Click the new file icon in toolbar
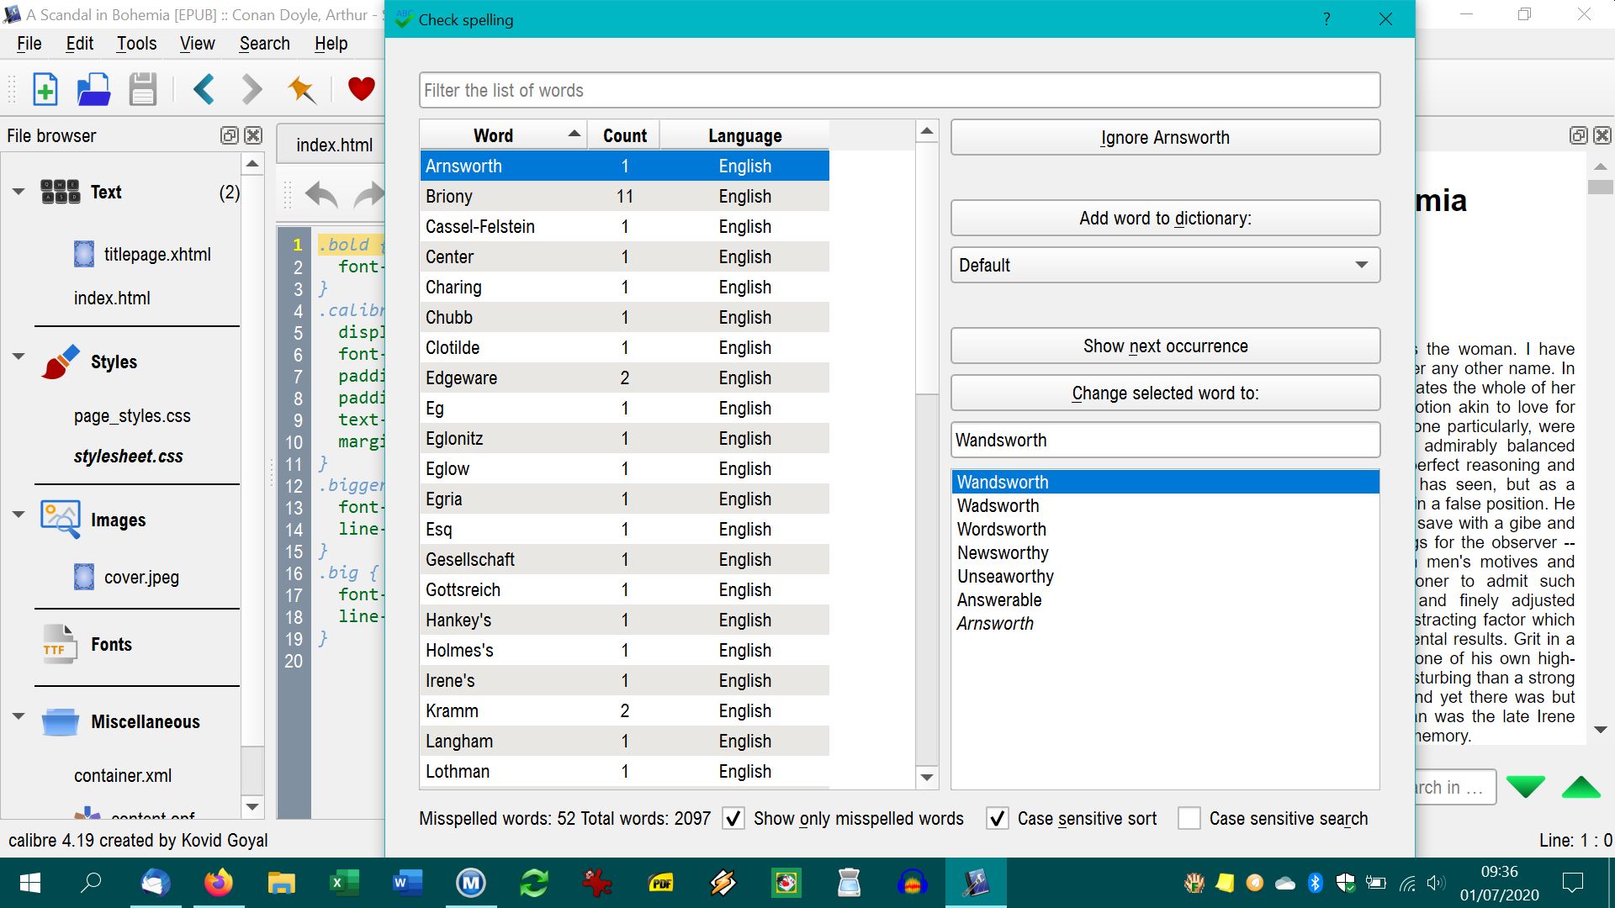Viewport: 1615px width, 908px height. coord(45,89)
